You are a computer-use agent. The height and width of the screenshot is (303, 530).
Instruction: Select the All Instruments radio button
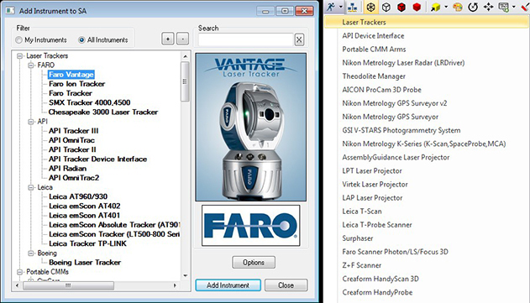click(x=81, y=39)
